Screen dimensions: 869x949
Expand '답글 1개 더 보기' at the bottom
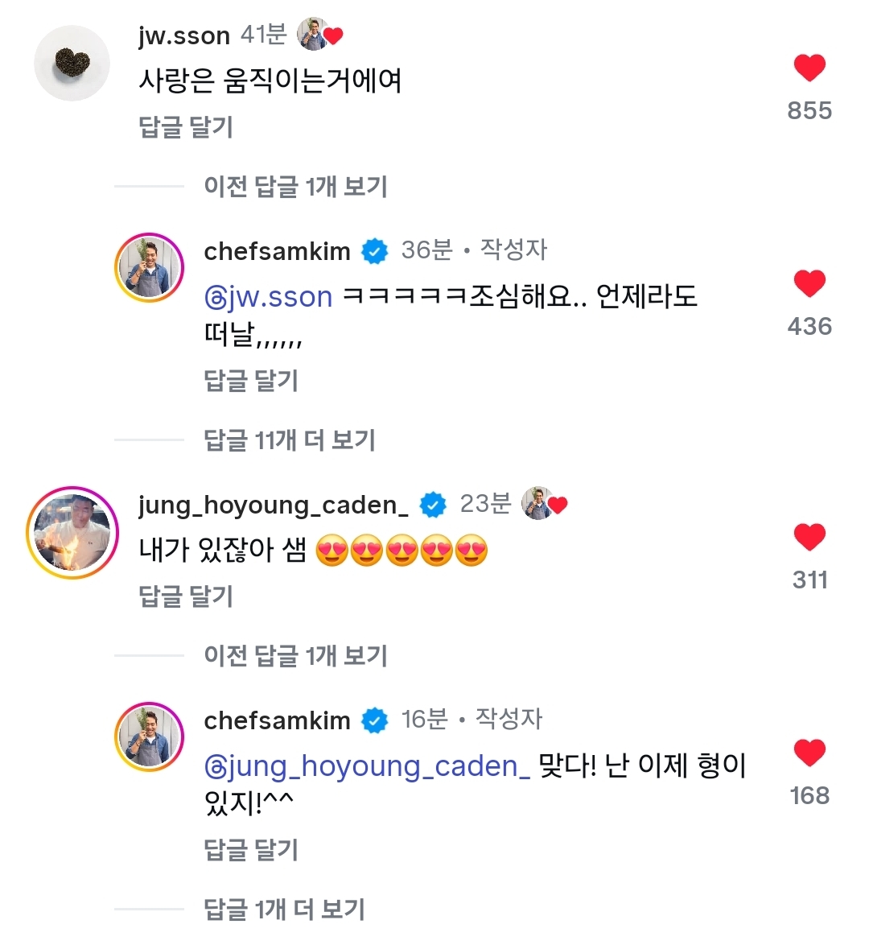[284, 910]
